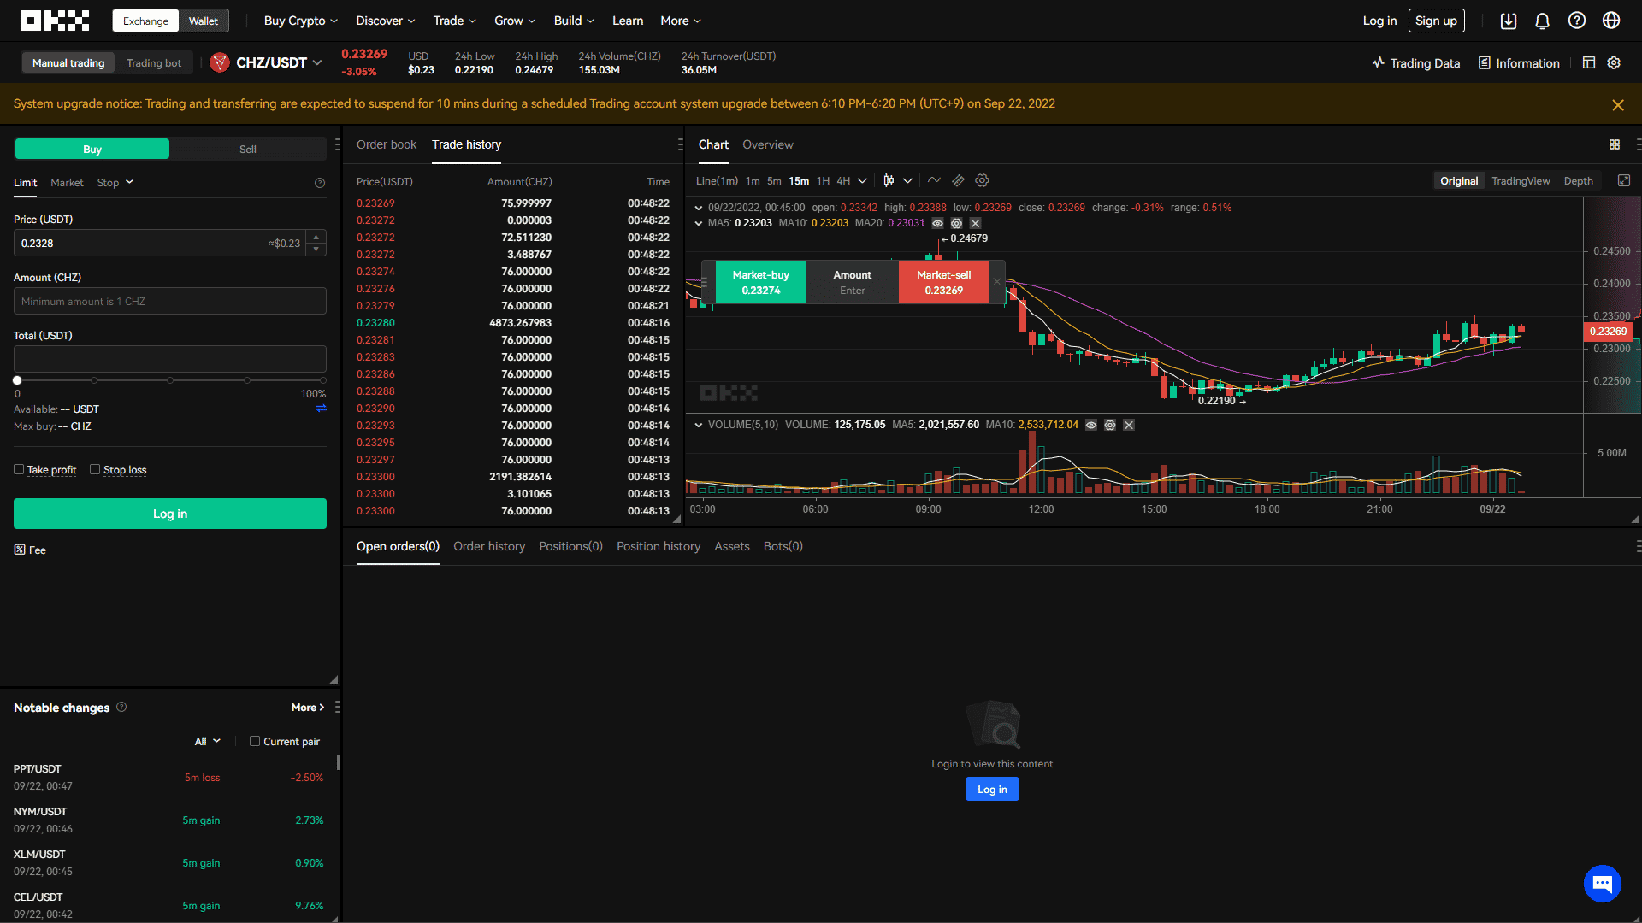Switch to the Order book tab

pyautogui.click(x=387, y=144)
